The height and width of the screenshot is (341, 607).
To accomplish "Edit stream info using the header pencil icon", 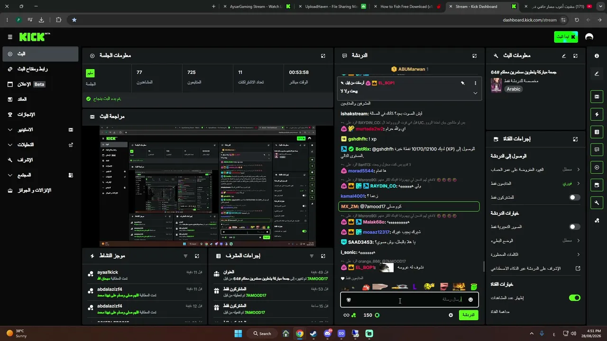I will (564, 56).
